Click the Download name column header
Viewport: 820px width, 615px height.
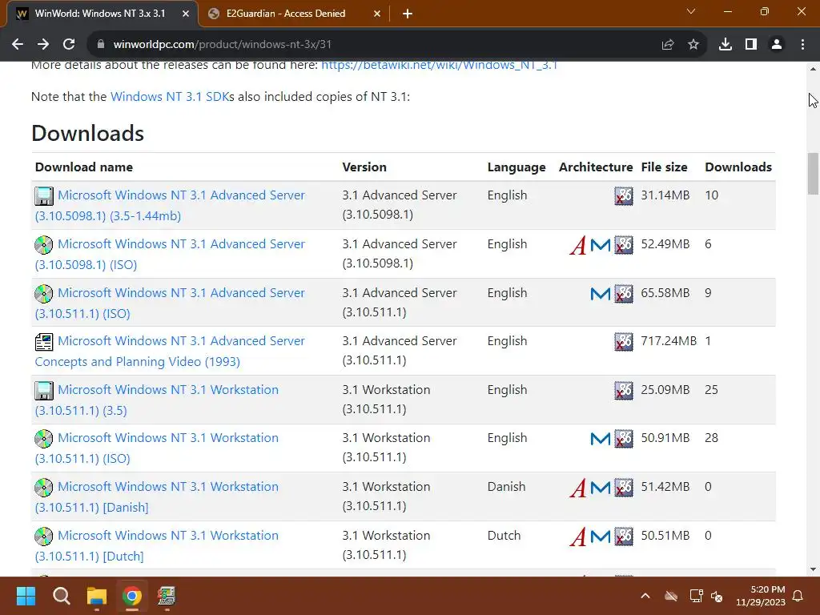[83, 167]
